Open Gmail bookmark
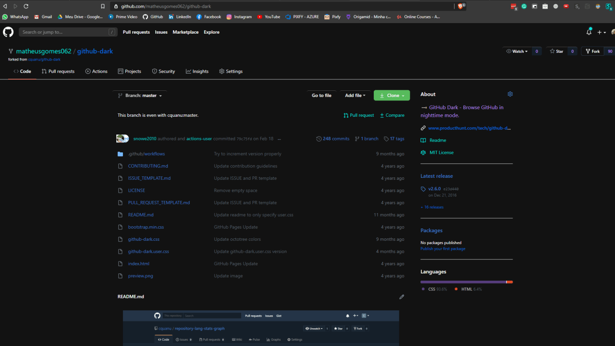 43,17
